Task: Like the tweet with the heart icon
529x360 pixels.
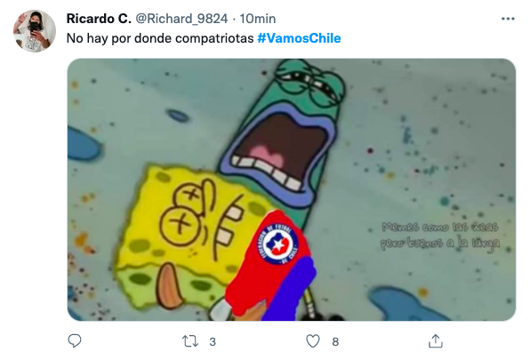Action: click(x=313, y=341)
